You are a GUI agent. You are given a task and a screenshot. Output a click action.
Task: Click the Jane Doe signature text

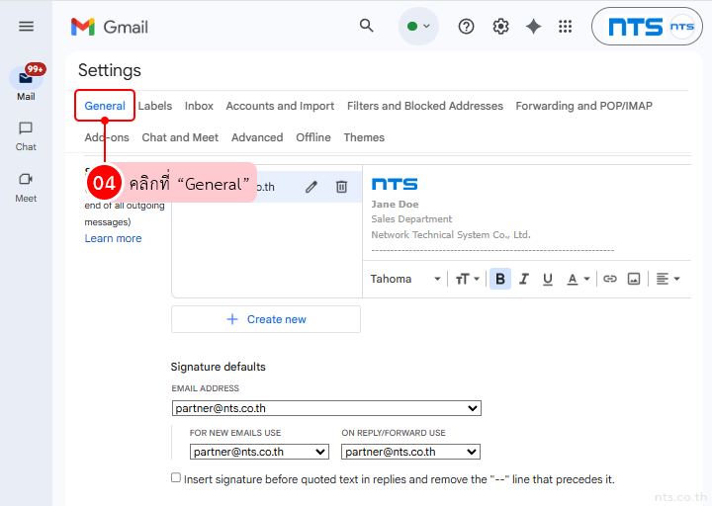click(395, 205)
